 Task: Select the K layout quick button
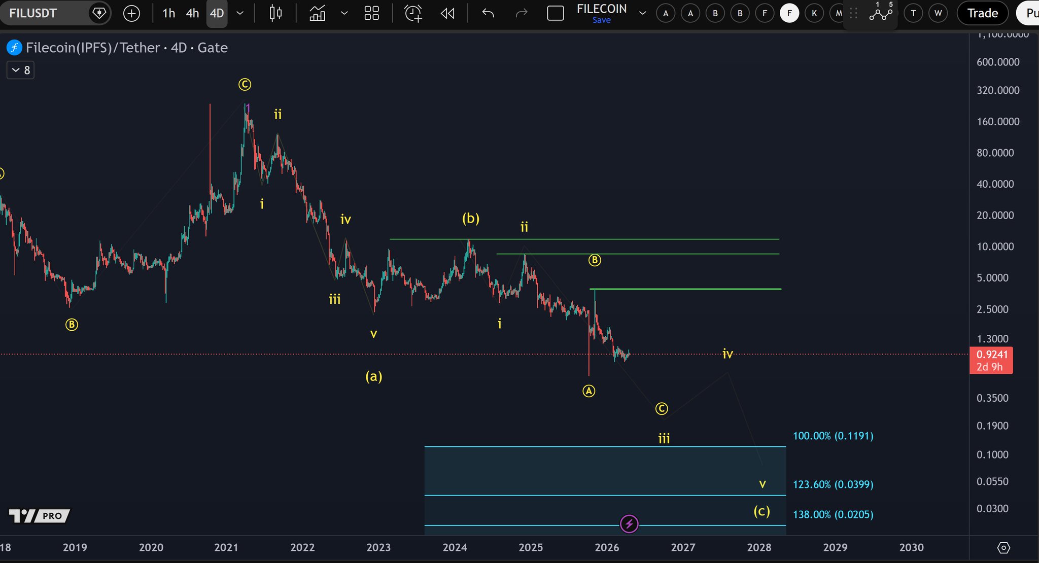point(814,13)
